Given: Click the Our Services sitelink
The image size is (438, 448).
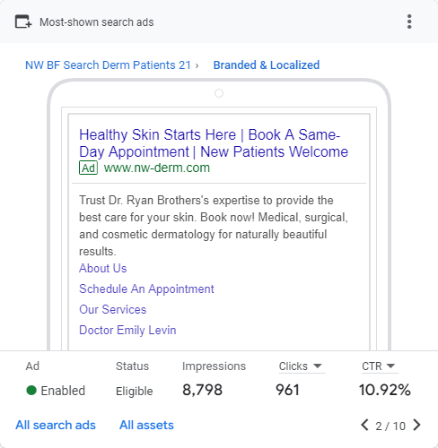Looking at the screenshot, I should coord(113,309).
